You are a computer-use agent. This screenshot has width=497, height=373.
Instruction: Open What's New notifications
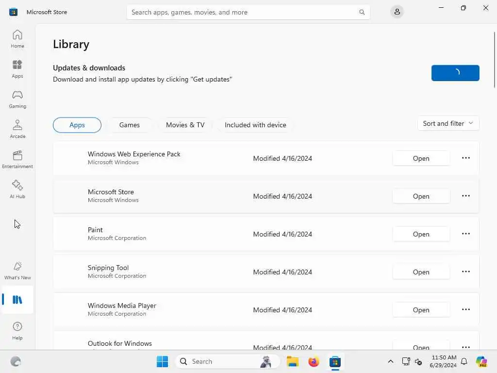[17, 271]
